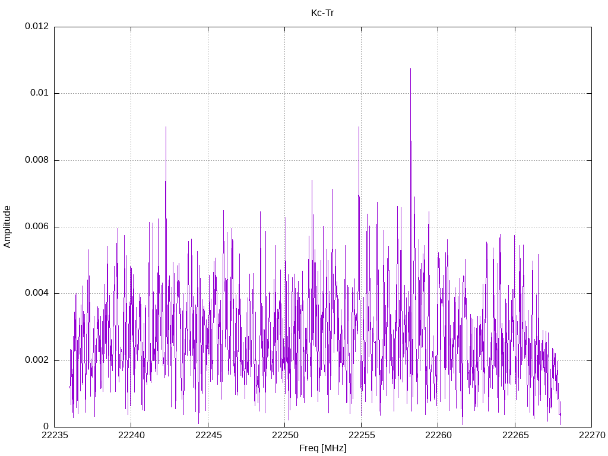Image resolution: width=608 pixels, height=456 pixels.
Task: Click the y-axis tick value 0.004
Action: (x=37, y=293)
